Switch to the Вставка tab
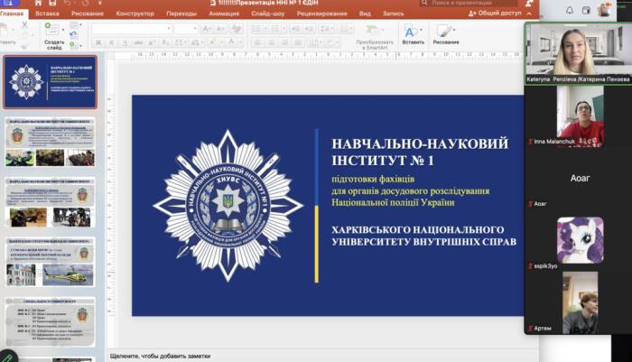Screen dimensions: 632x362 pos(48,14)
